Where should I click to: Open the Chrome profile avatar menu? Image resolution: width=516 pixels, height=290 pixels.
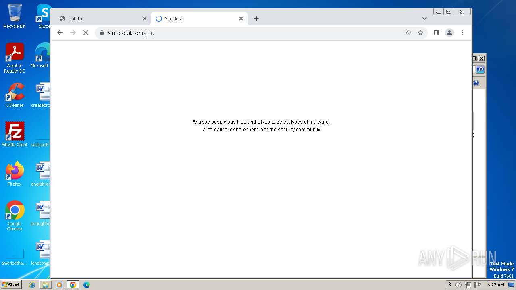449,33
